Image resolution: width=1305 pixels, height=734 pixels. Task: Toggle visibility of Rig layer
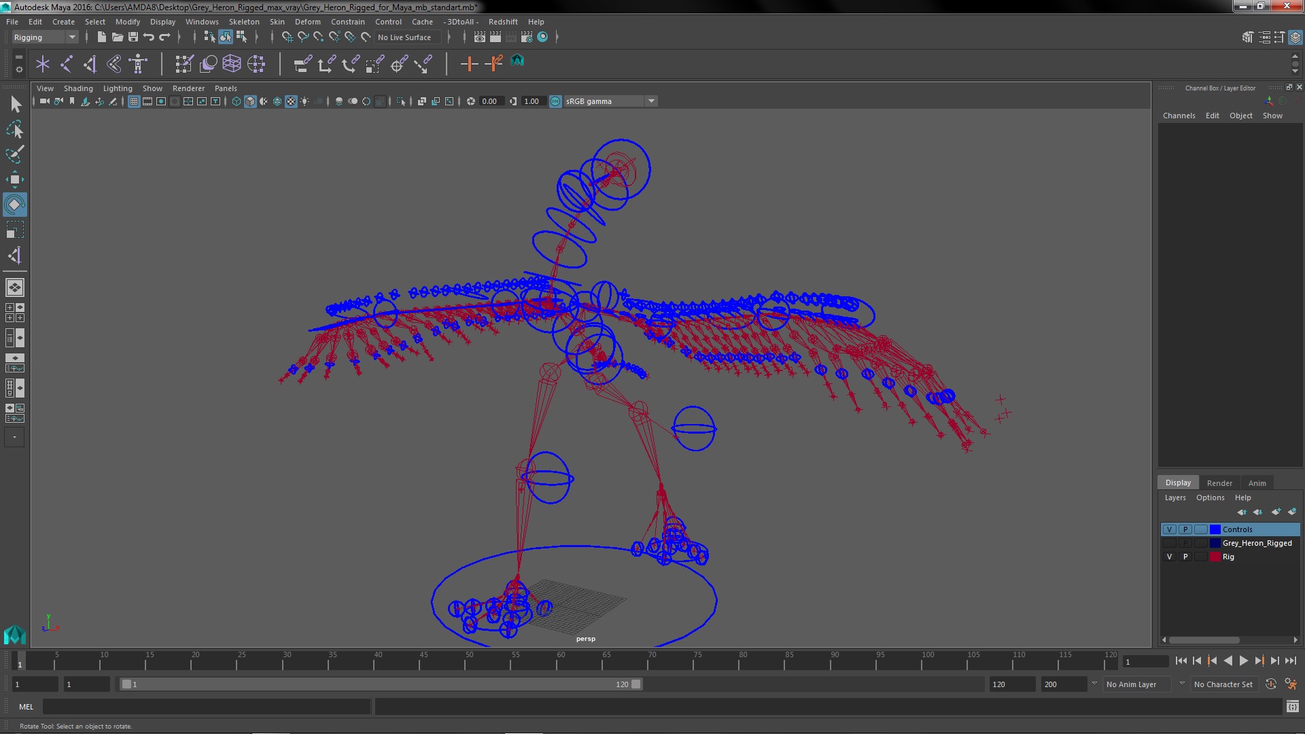[x=1169, y=557]
